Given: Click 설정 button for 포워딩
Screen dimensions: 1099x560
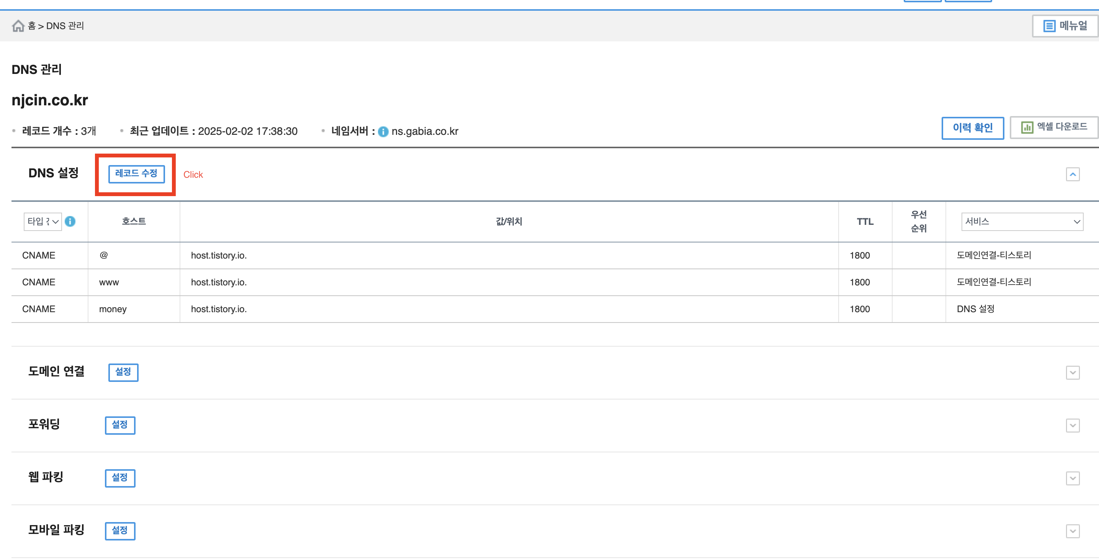Looking at the screenshot, I should point(120,425).
